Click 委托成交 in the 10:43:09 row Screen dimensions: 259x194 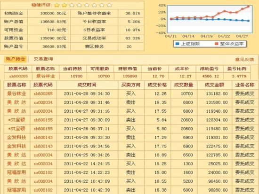click(244, 181)
